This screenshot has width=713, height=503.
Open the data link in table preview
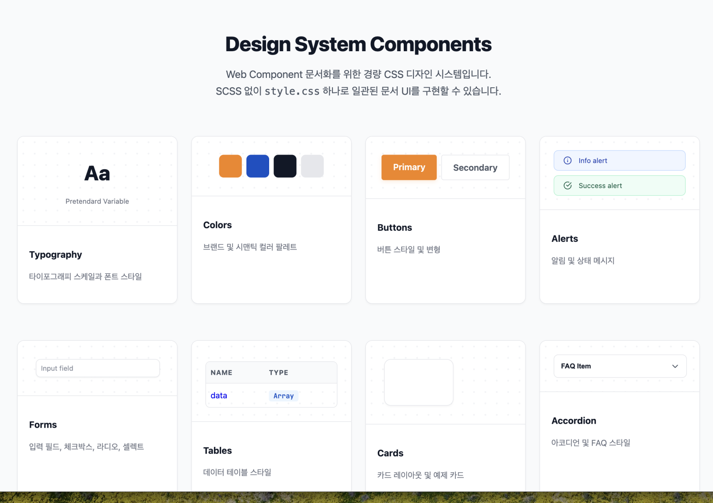pyautogui.click(x=219, y=396)
